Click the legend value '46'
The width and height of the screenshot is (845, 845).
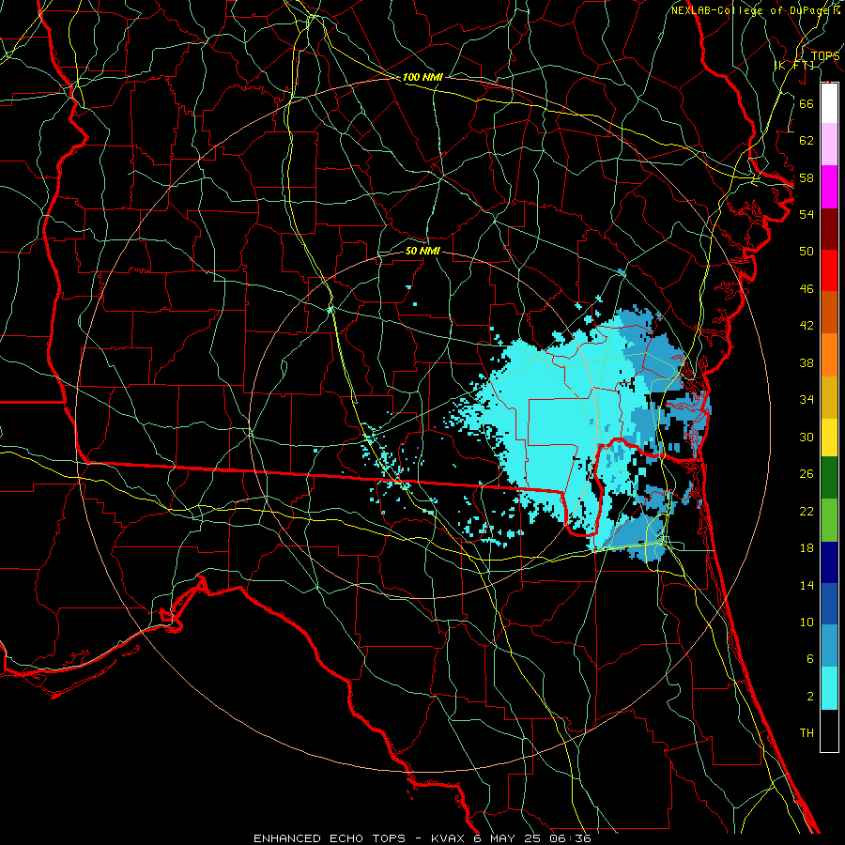point(807,289)
